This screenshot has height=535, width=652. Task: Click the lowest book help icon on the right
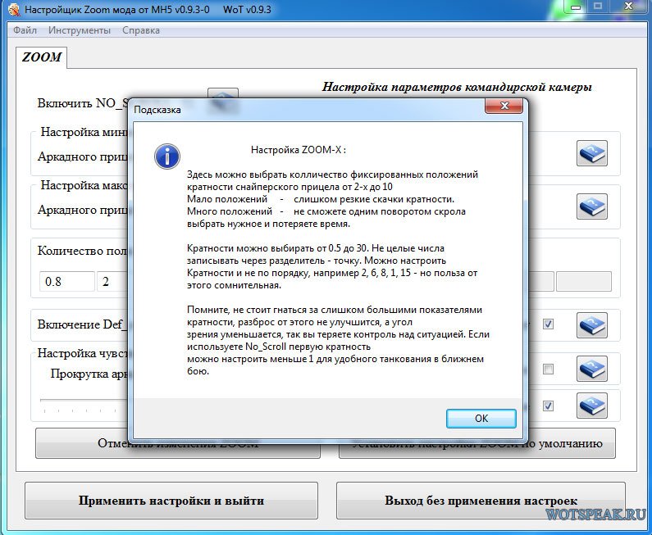pos(591,406)
